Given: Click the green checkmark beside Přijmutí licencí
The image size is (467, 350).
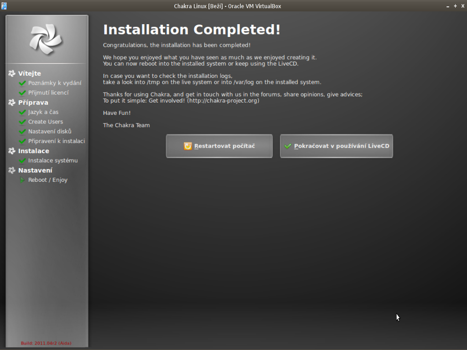Looking at the screenshot, I should pyautogui.click(x=22, y=93).
